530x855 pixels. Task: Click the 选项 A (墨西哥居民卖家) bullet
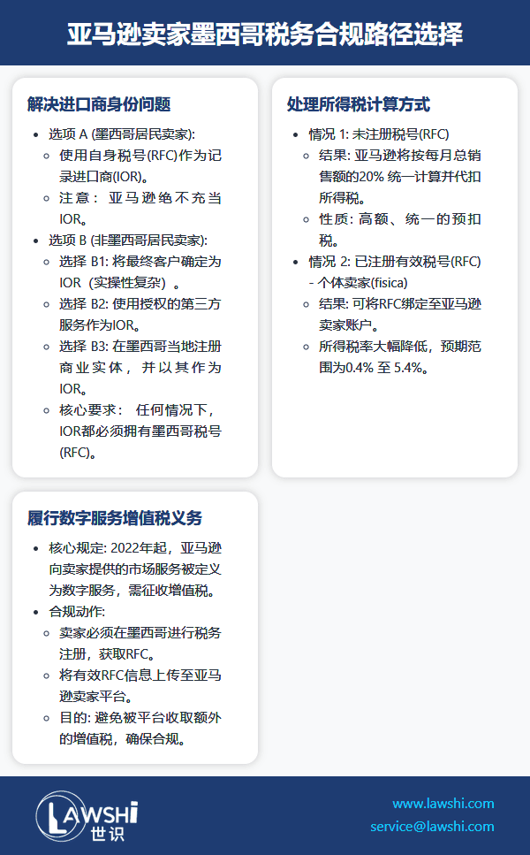click(121, 134)
